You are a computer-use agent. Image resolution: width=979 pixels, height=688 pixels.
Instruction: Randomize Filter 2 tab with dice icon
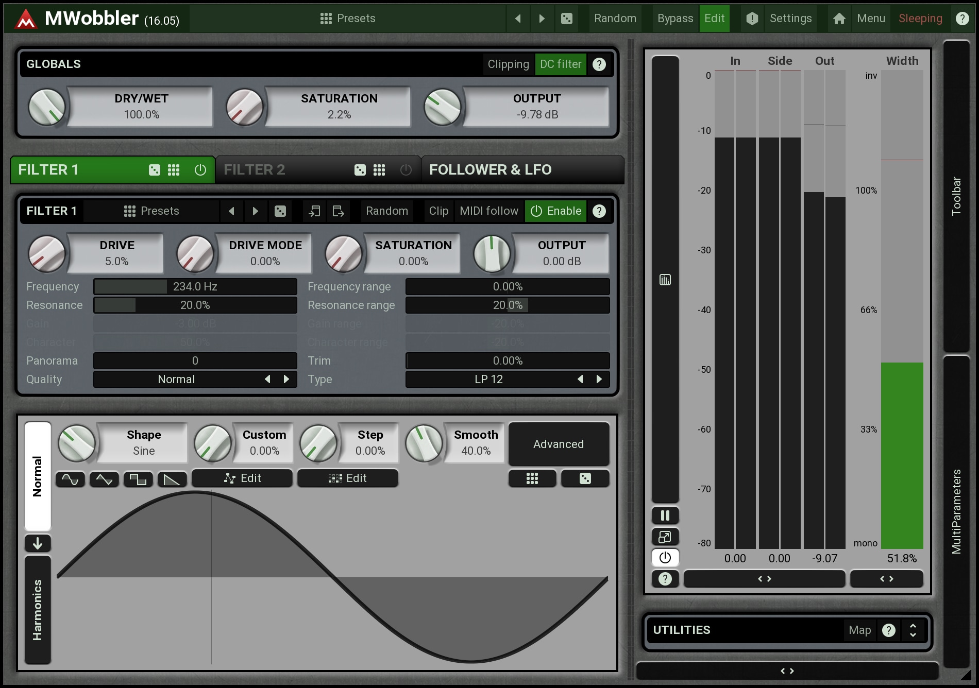point(360,170)
